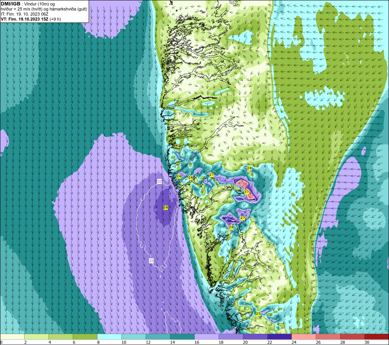Click the scale value 30 on the legend

coord(367,342)
